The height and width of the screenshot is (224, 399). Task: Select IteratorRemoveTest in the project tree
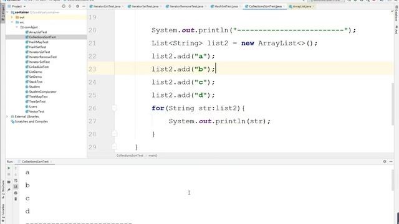[x=43, y=57]
